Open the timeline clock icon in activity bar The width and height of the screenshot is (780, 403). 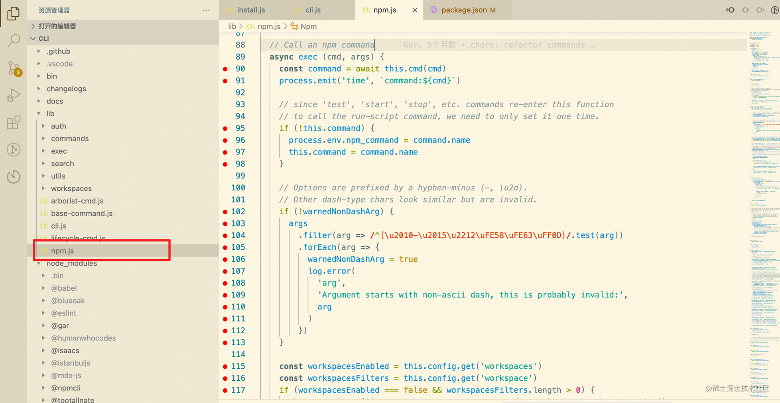tap(14, 176)
